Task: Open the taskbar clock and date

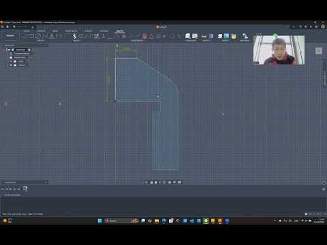Action: pyautogui.click(x=320, y=220)
